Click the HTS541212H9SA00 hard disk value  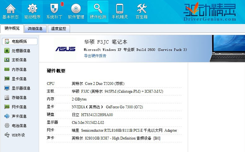(92, 115)
